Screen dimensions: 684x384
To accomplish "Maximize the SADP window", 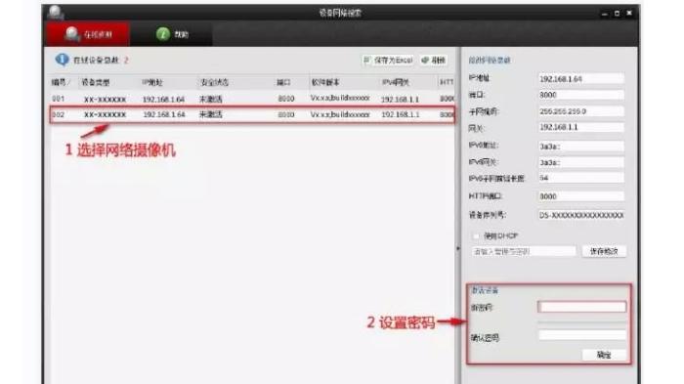I will click(617, 14).
